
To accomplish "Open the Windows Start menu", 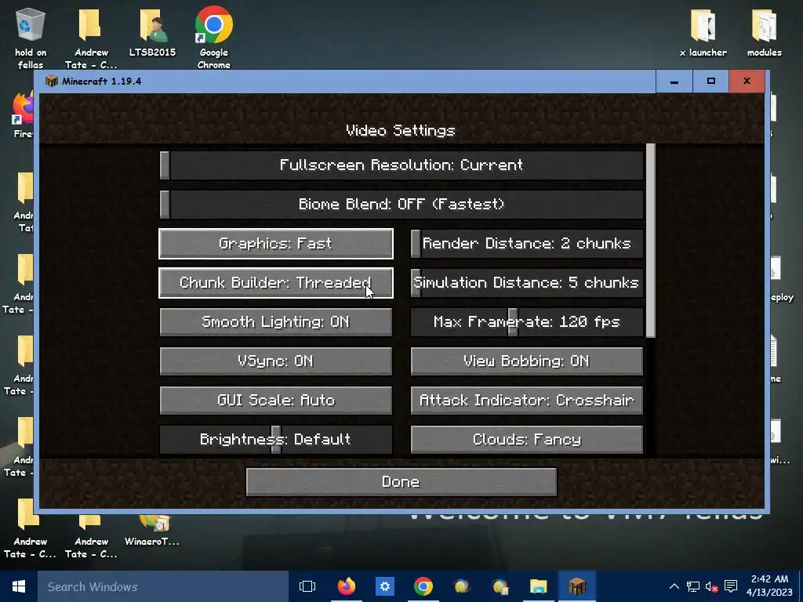I will coord(19,586).
